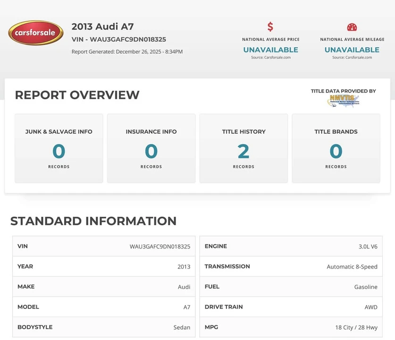Click the YEAR value 2013

[x=184, y=267]
